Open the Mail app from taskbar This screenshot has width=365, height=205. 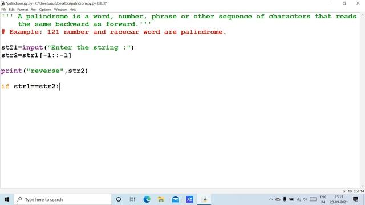pyautogui.click(x=175, y=199)
